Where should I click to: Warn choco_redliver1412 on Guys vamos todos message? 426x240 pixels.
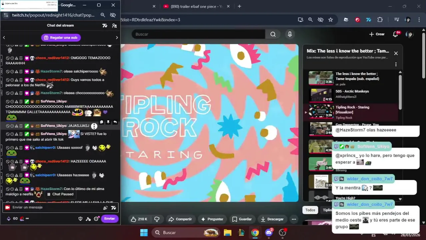click(x=16, y=80)
